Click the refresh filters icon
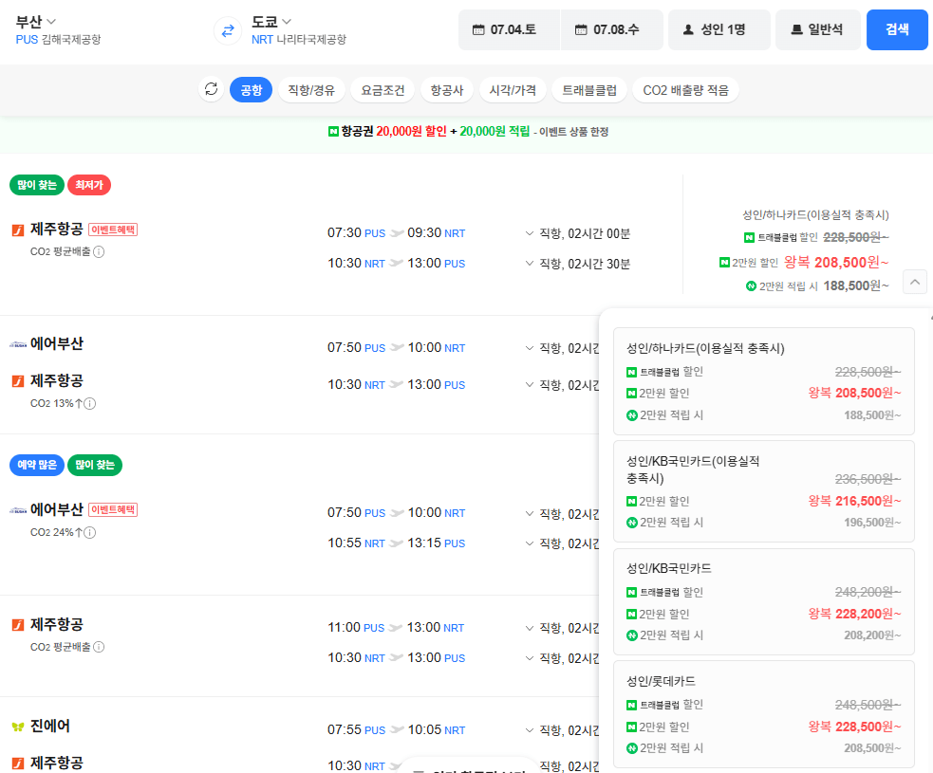Viewport: 933px width, 773px height. coord(212,89)
